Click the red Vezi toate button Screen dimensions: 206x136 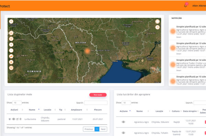[x=98, y=95]
